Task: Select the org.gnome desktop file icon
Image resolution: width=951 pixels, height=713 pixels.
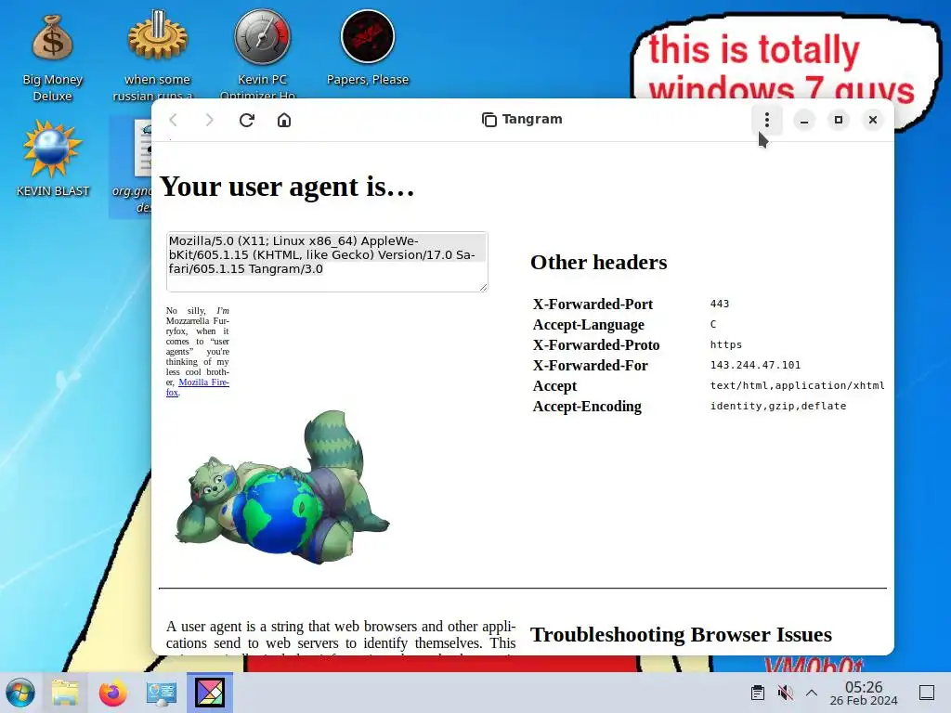Action: tap(132, 167)
